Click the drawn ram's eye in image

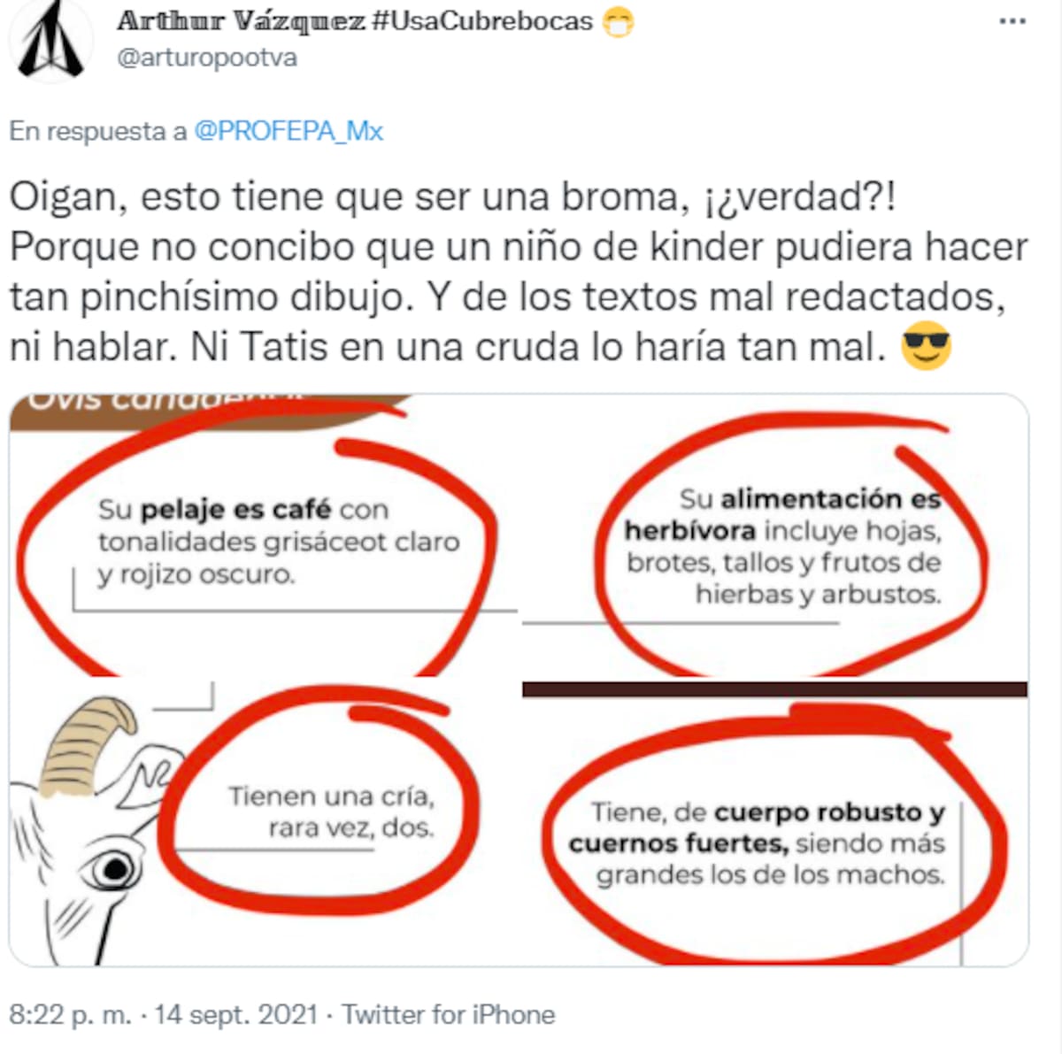[113, 870]
